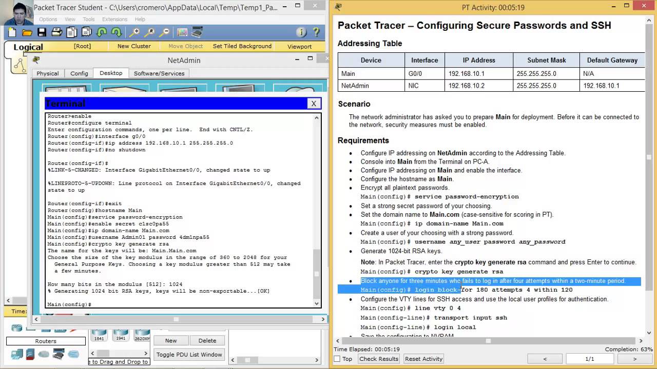
Task: Save using the floppy disk icon
Action: click(x=42, y=32)
